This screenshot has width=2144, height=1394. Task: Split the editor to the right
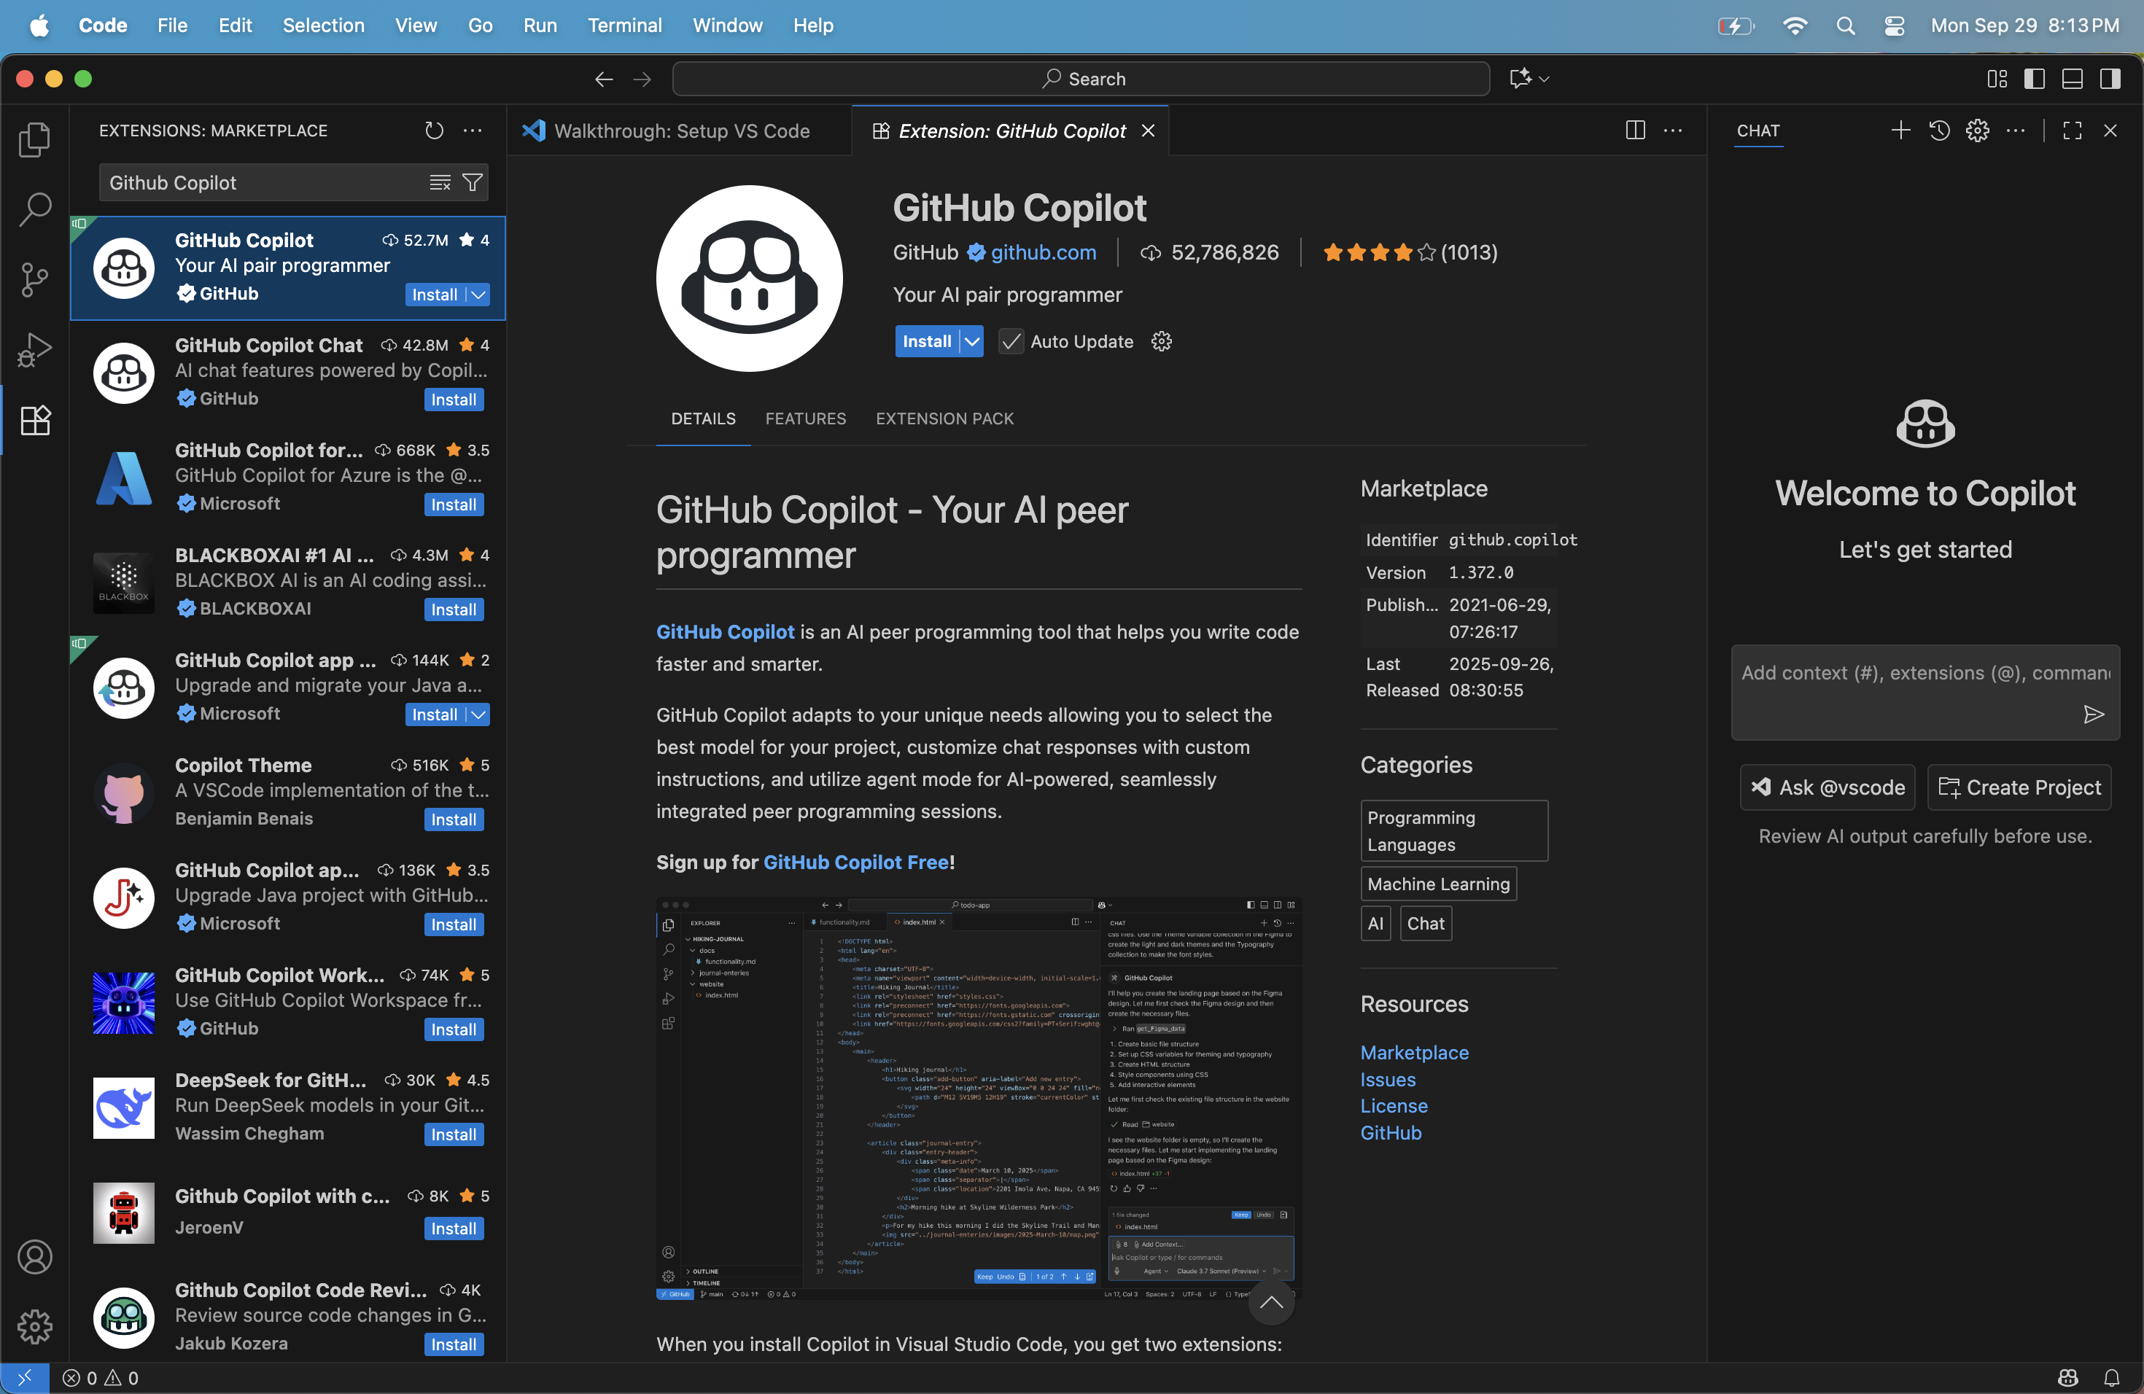coord(1635,131)
